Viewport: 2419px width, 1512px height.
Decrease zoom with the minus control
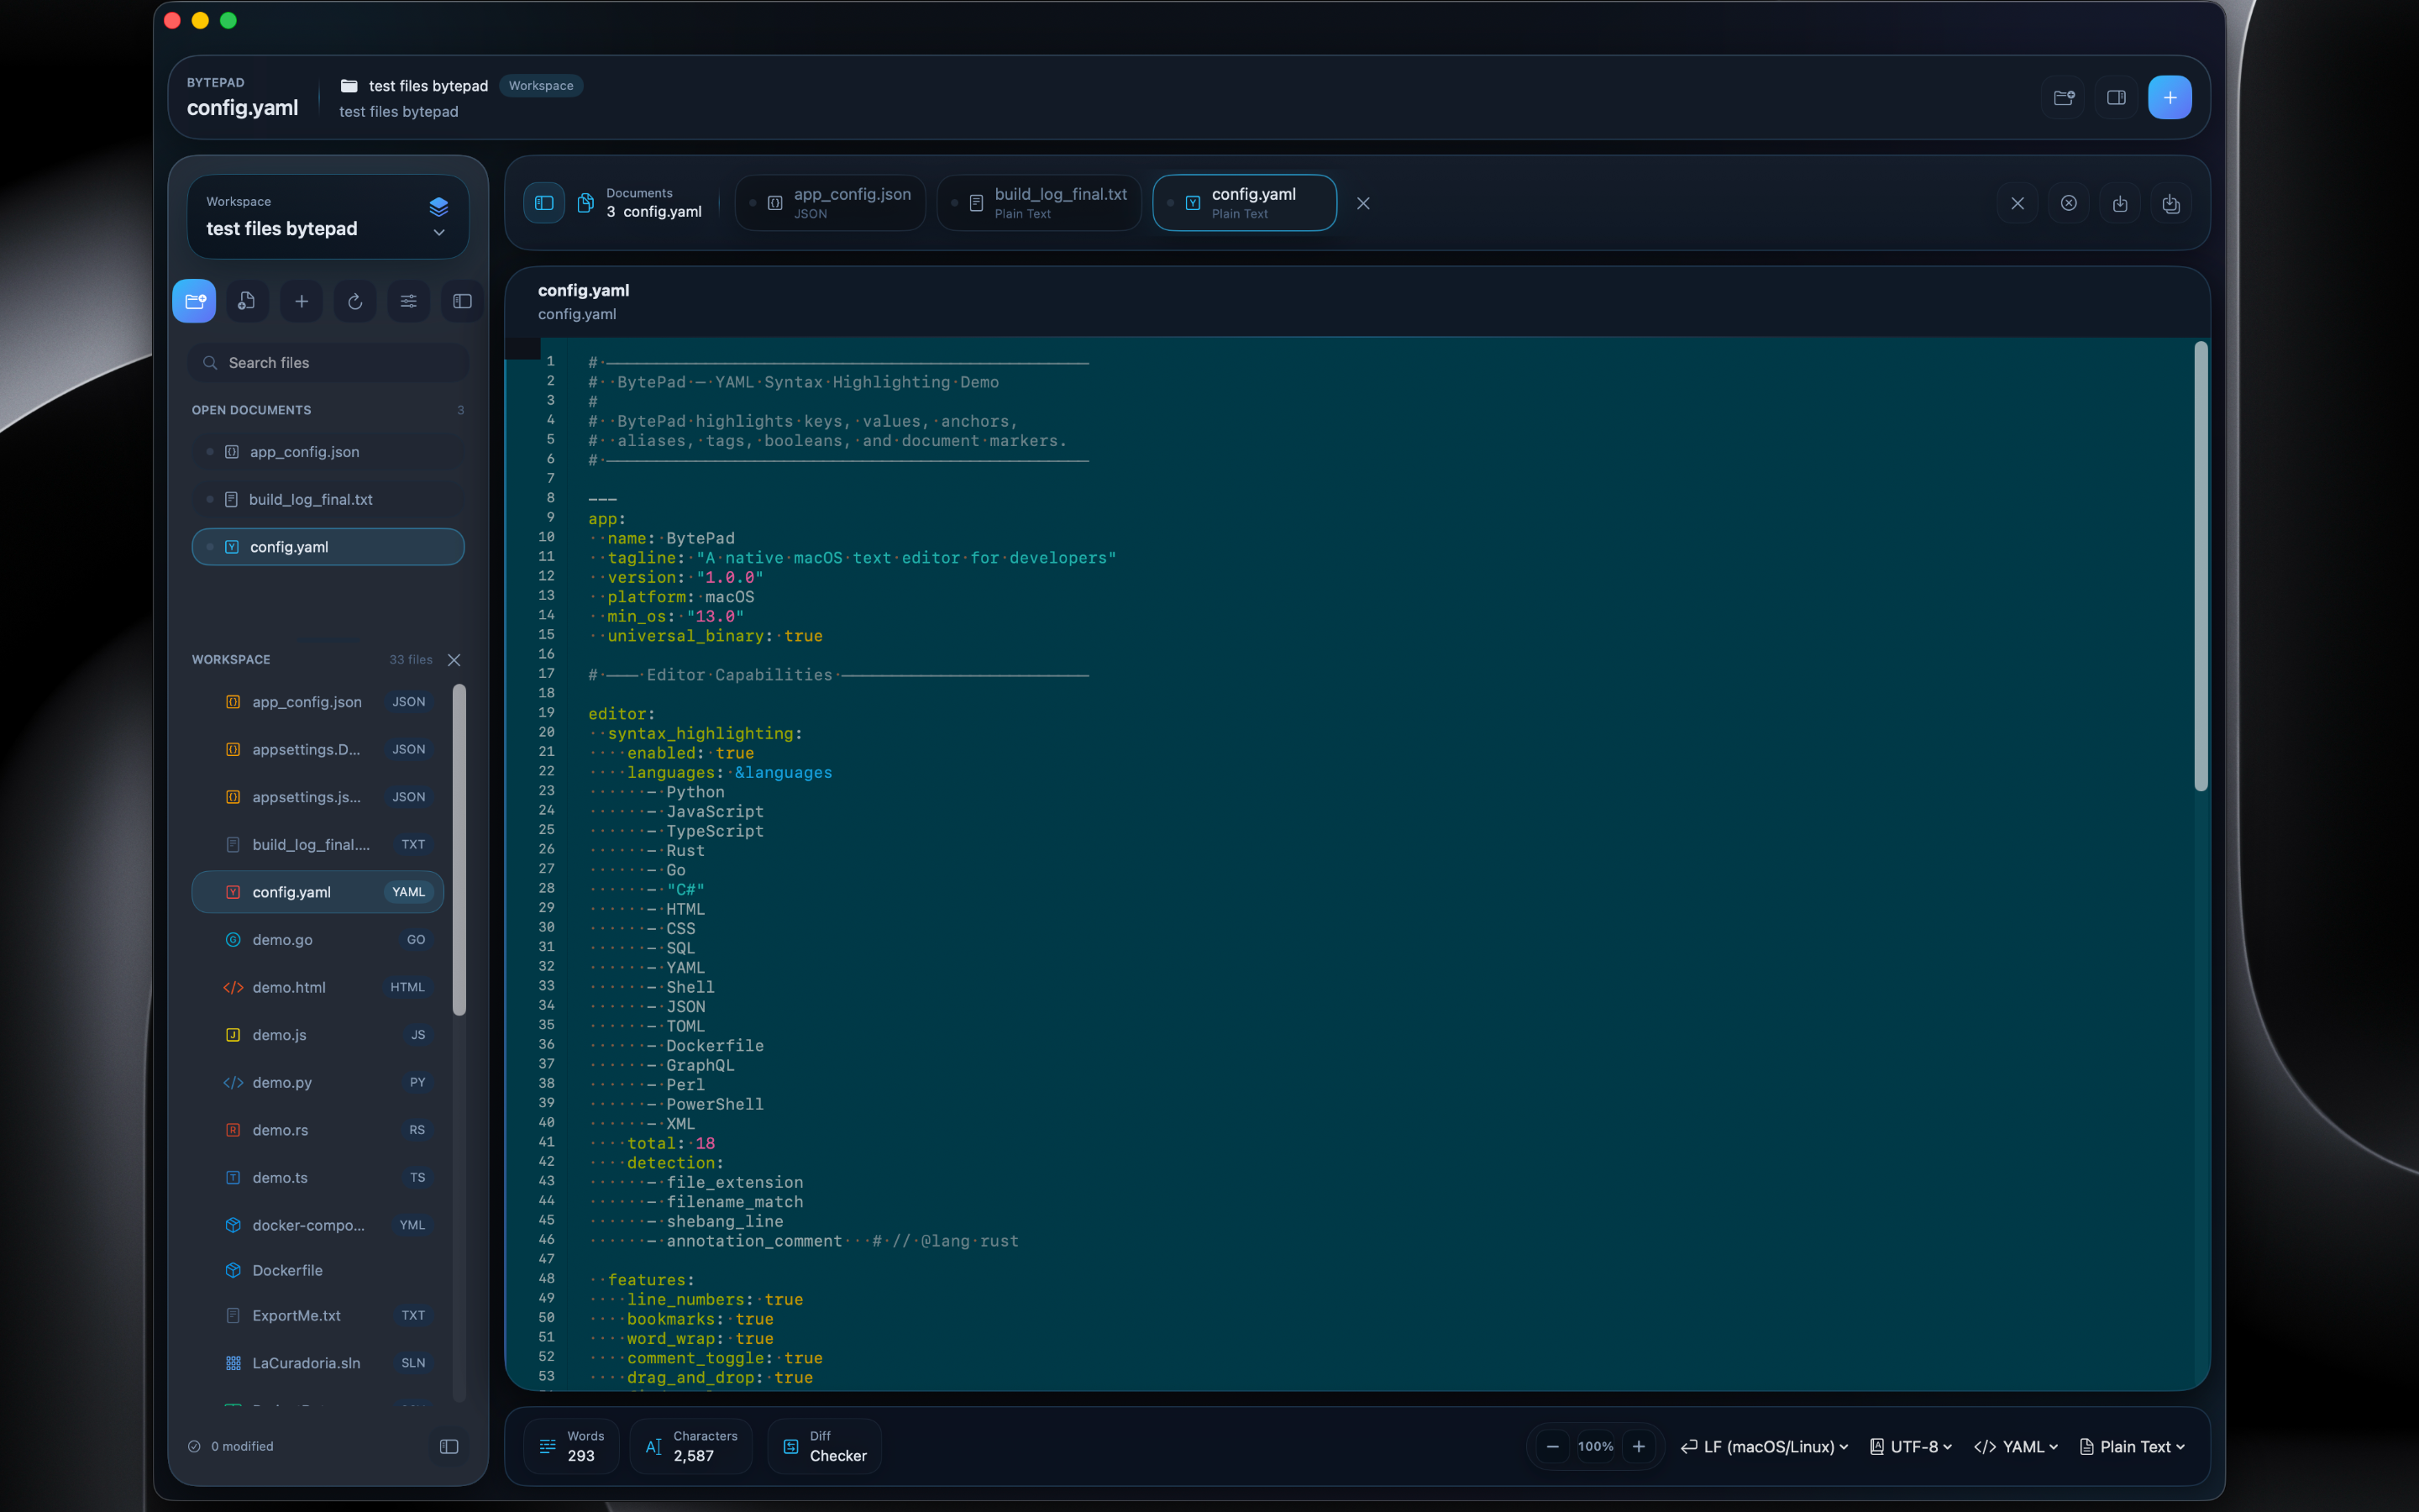pyautogui.click(x=1551, y=1446)
